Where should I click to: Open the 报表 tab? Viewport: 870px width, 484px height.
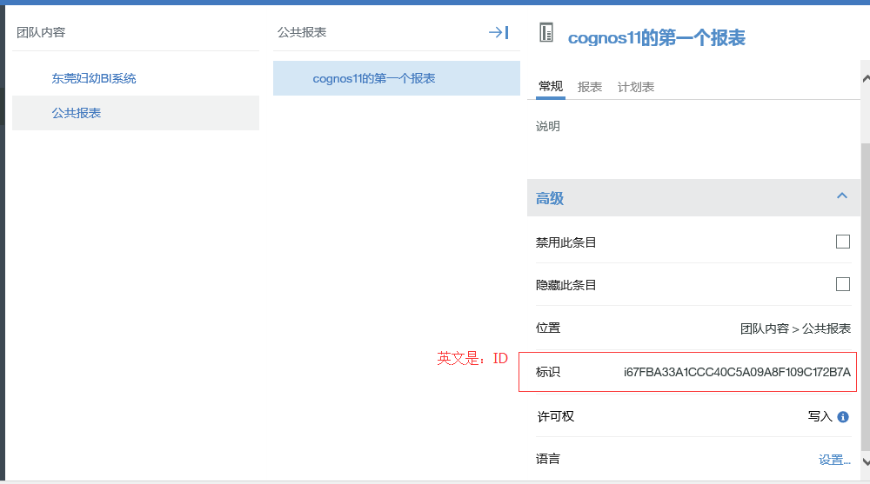pos(590,87)
